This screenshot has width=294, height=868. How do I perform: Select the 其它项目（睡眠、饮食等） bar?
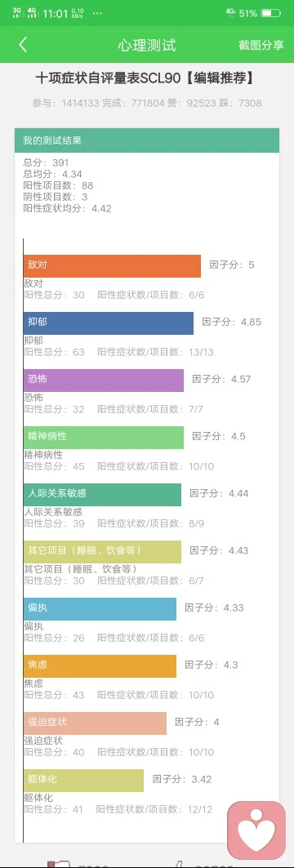102,552
